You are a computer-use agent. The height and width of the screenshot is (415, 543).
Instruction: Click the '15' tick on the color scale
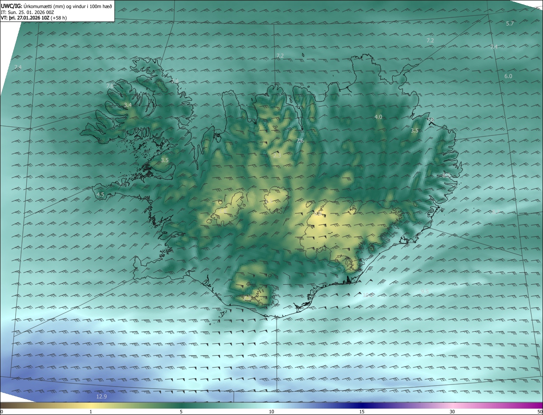[x=362, y=412]
